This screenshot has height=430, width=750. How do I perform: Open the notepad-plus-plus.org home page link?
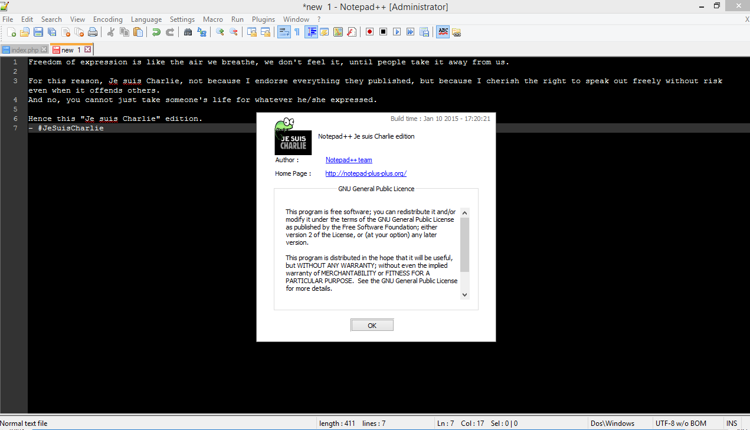(x=366, y=173)
